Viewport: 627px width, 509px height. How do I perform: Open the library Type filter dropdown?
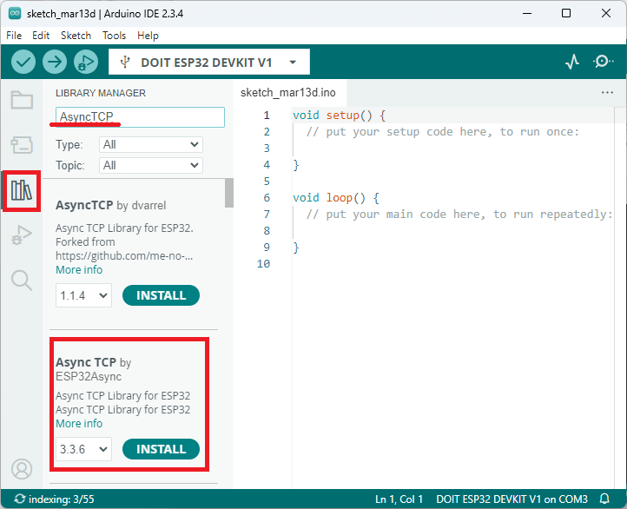tap(151, 144)
